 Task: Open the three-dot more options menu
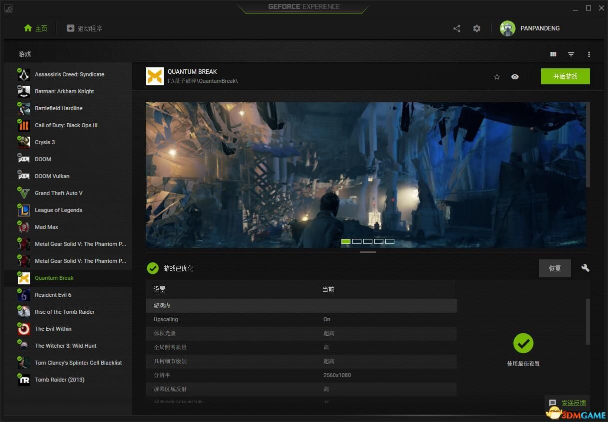click(589, 54)
